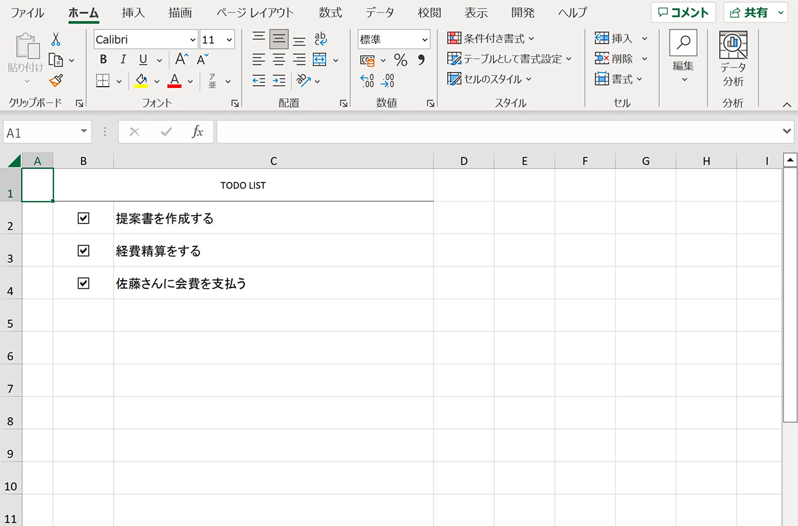Click the Select All corner triangle

click(x=13, y=161)
